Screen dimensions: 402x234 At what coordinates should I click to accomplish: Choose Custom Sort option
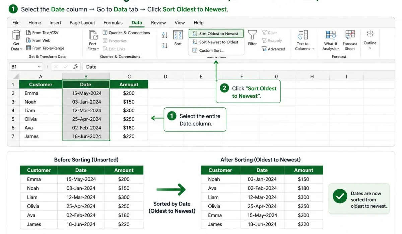point(216,50)
